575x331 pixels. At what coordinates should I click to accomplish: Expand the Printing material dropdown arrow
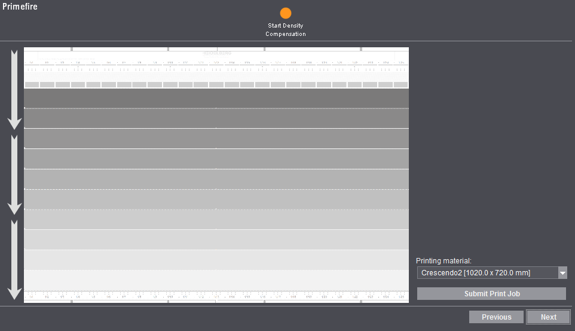tap(562, 273)
